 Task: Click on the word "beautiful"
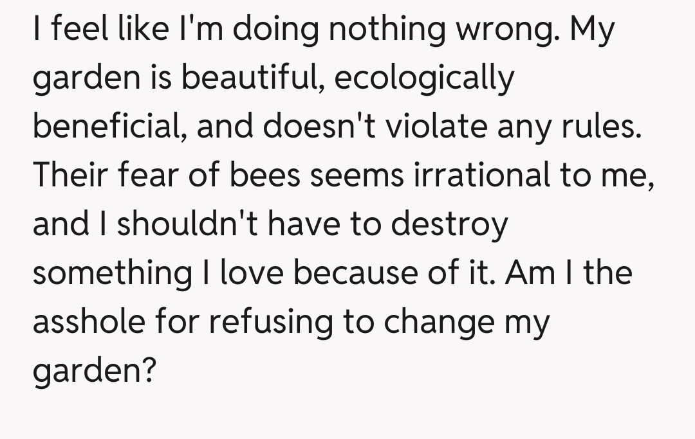[253, 79]
